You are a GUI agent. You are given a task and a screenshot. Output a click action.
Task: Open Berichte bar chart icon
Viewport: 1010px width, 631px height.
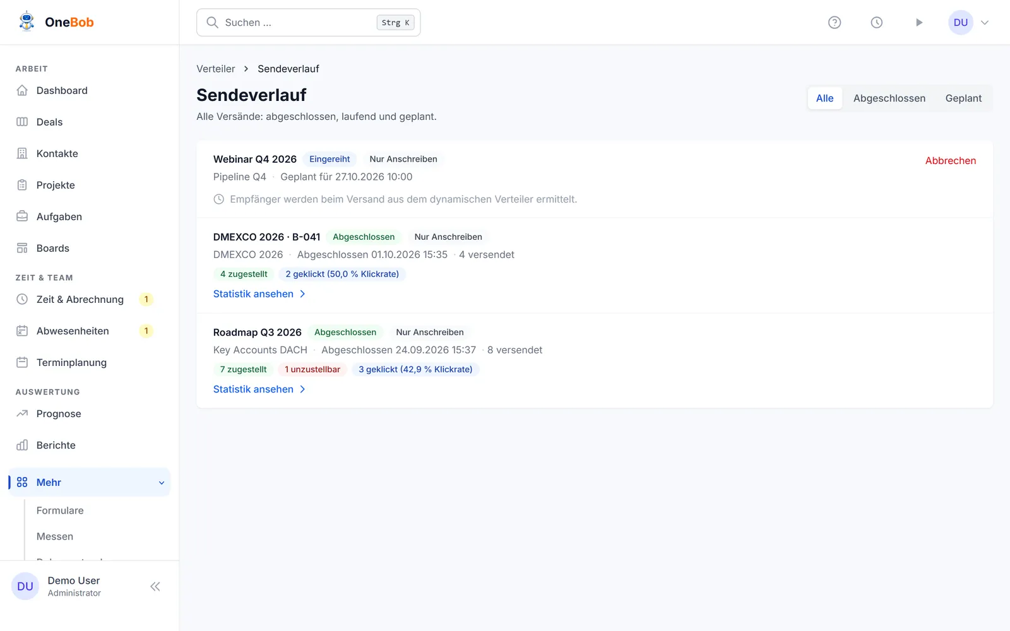pyautogui.click(x=22, y=445)
